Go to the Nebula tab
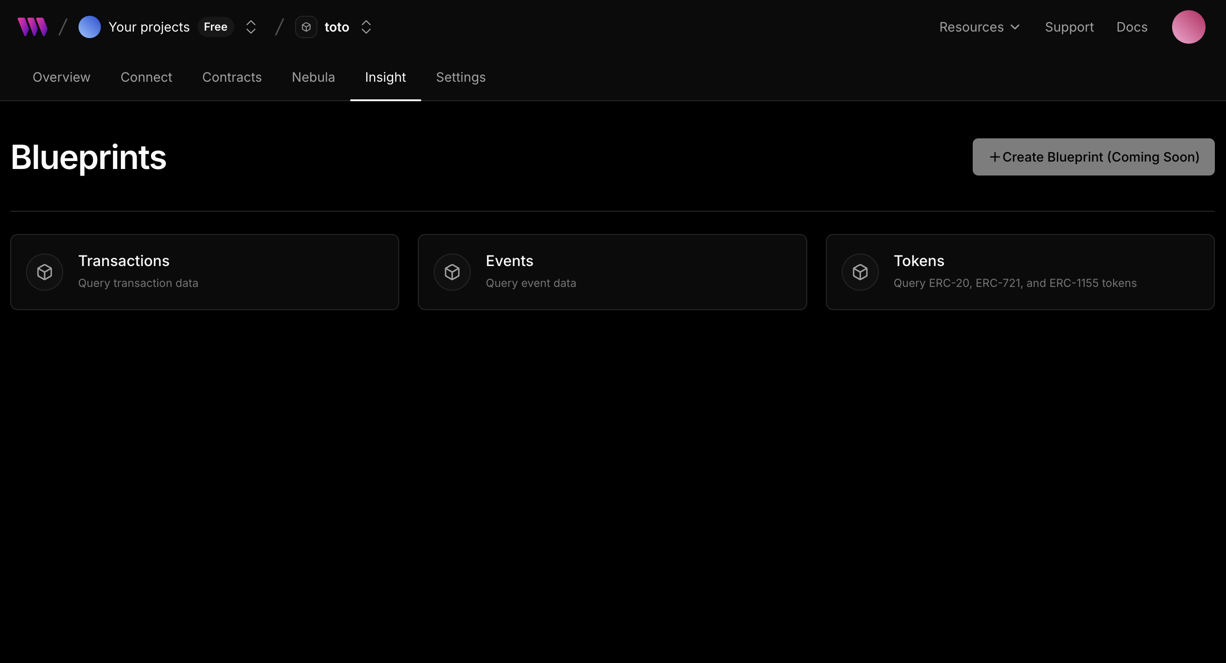This screenshot has width=1226, height=663. click(x=313, y=77)
